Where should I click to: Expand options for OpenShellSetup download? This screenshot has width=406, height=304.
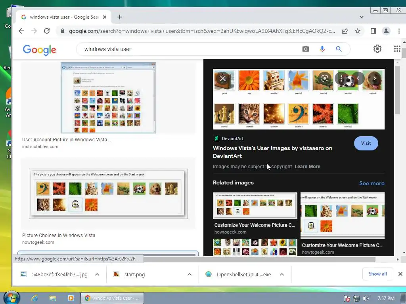282,274
